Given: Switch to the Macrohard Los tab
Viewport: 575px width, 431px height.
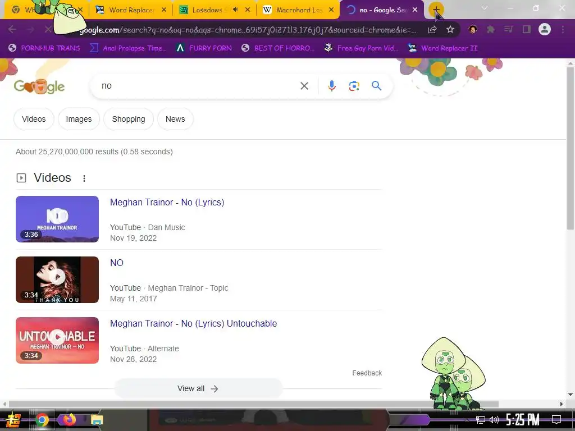Looking at the screenshot, I should pos(300,10).
